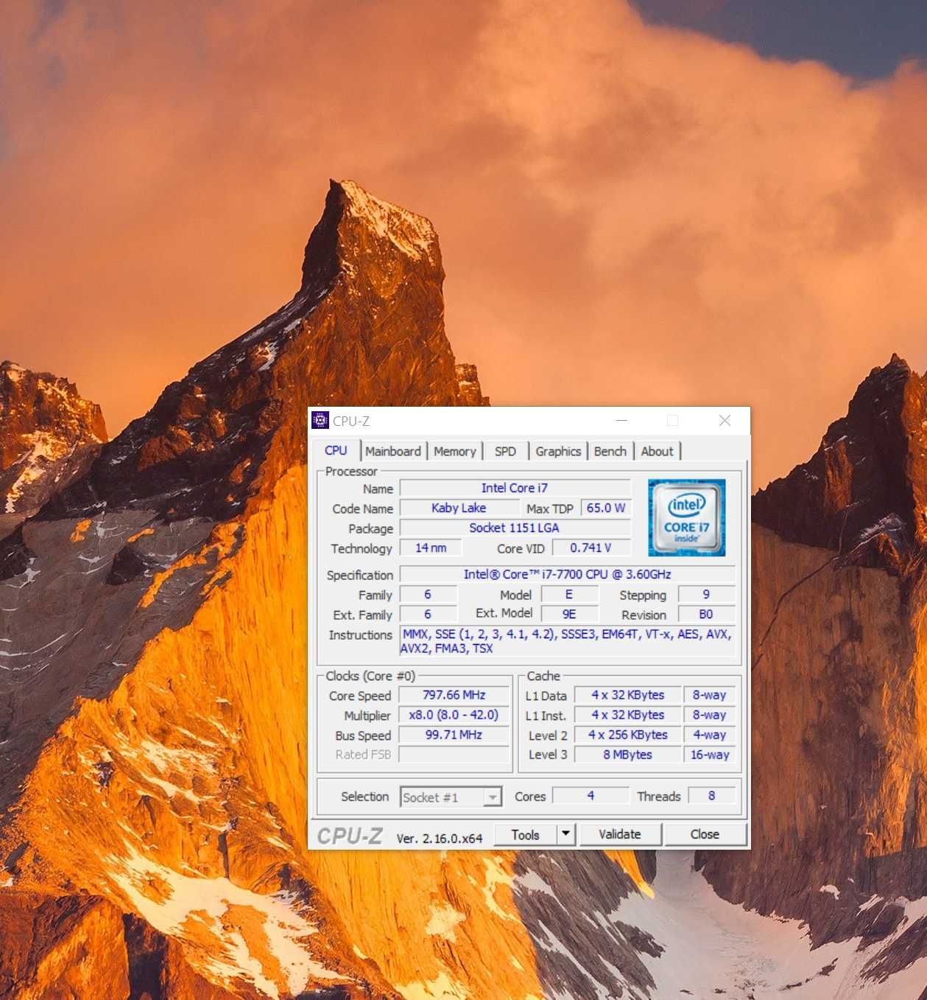Click the instructions list text box
927x1000 pixels.
568,641
